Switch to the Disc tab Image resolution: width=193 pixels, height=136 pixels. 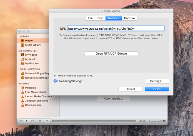coord(100,18)
